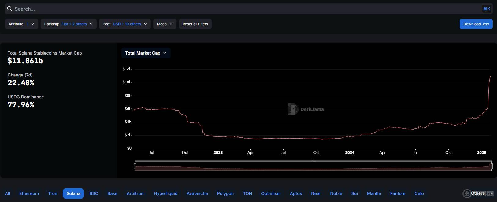Open the Others chains dropdown

479,193
